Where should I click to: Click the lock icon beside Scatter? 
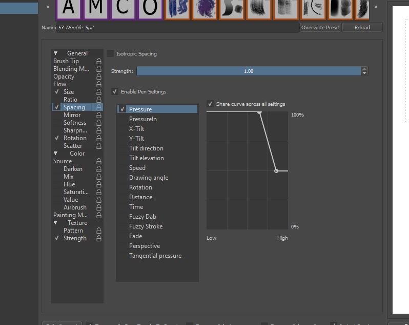click(x=99, y=146)
